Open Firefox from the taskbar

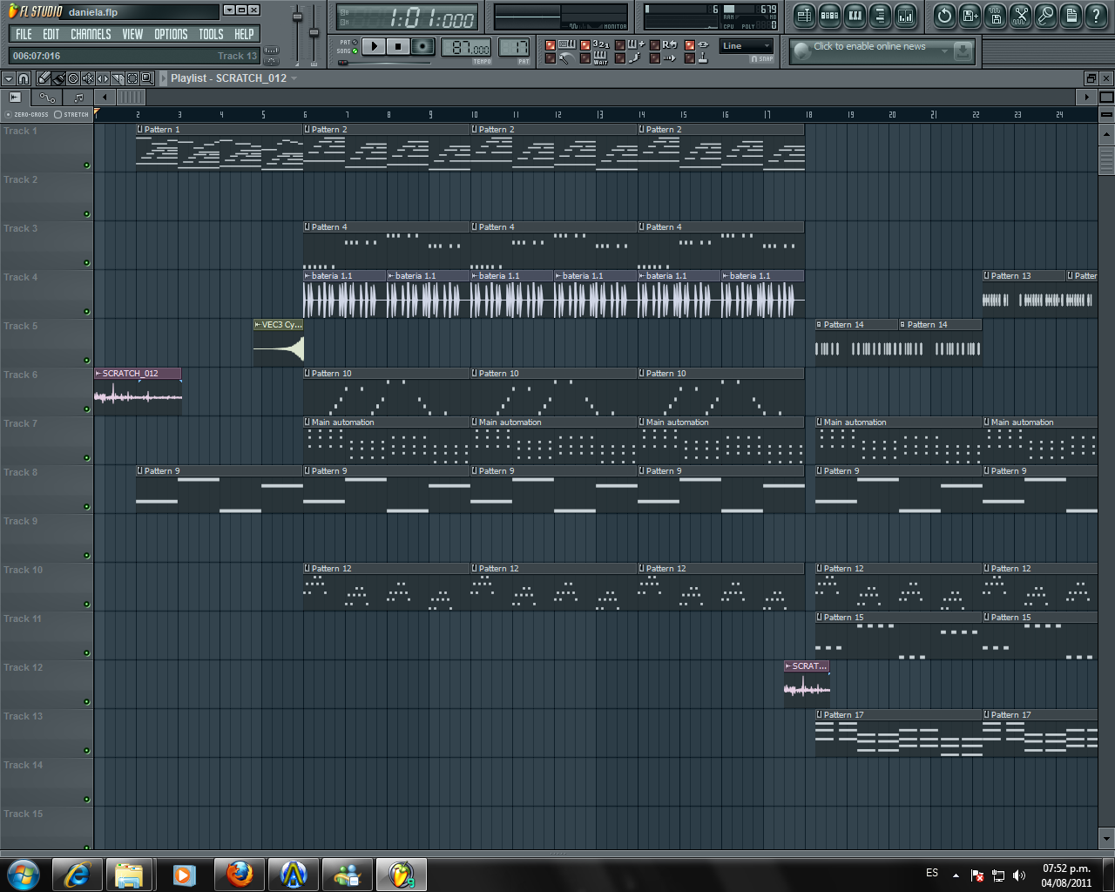coord(239,873)
